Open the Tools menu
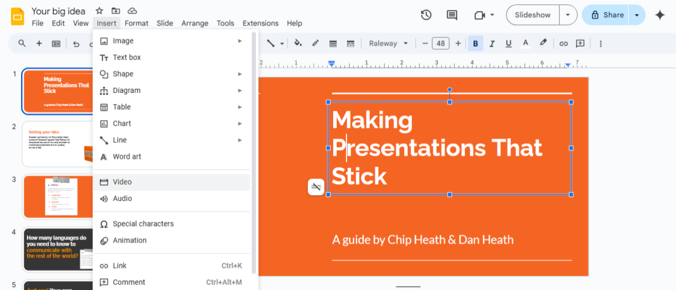This screenshot has width=676, height=290. pos(225,23)
